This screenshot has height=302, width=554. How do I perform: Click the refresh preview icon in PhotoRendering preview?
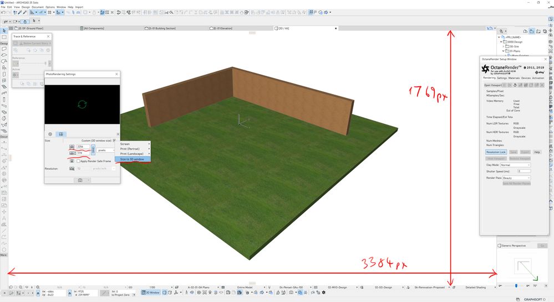tap(82, 105)
